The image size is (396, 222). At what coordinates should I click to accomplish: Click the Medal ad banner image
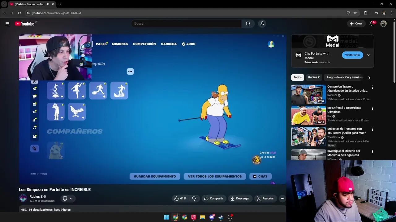coord(333,41)
